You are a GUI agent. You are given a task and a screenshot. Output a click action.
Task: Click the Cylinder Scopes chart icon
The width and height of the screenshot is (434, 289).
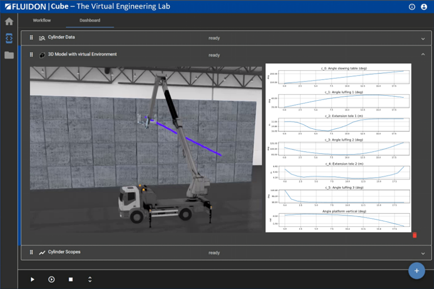(42, 253)
